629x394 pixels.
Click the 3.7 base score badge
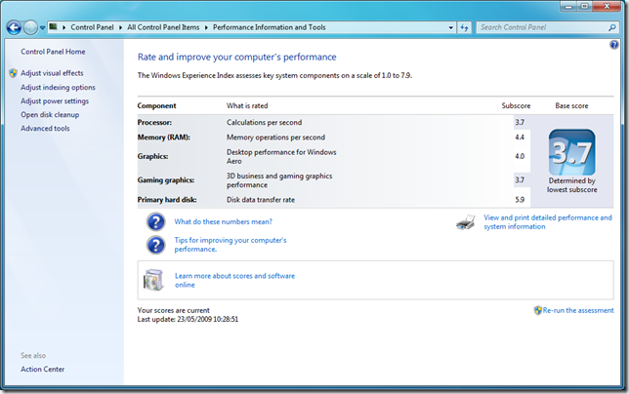click(x=571, y=152)
